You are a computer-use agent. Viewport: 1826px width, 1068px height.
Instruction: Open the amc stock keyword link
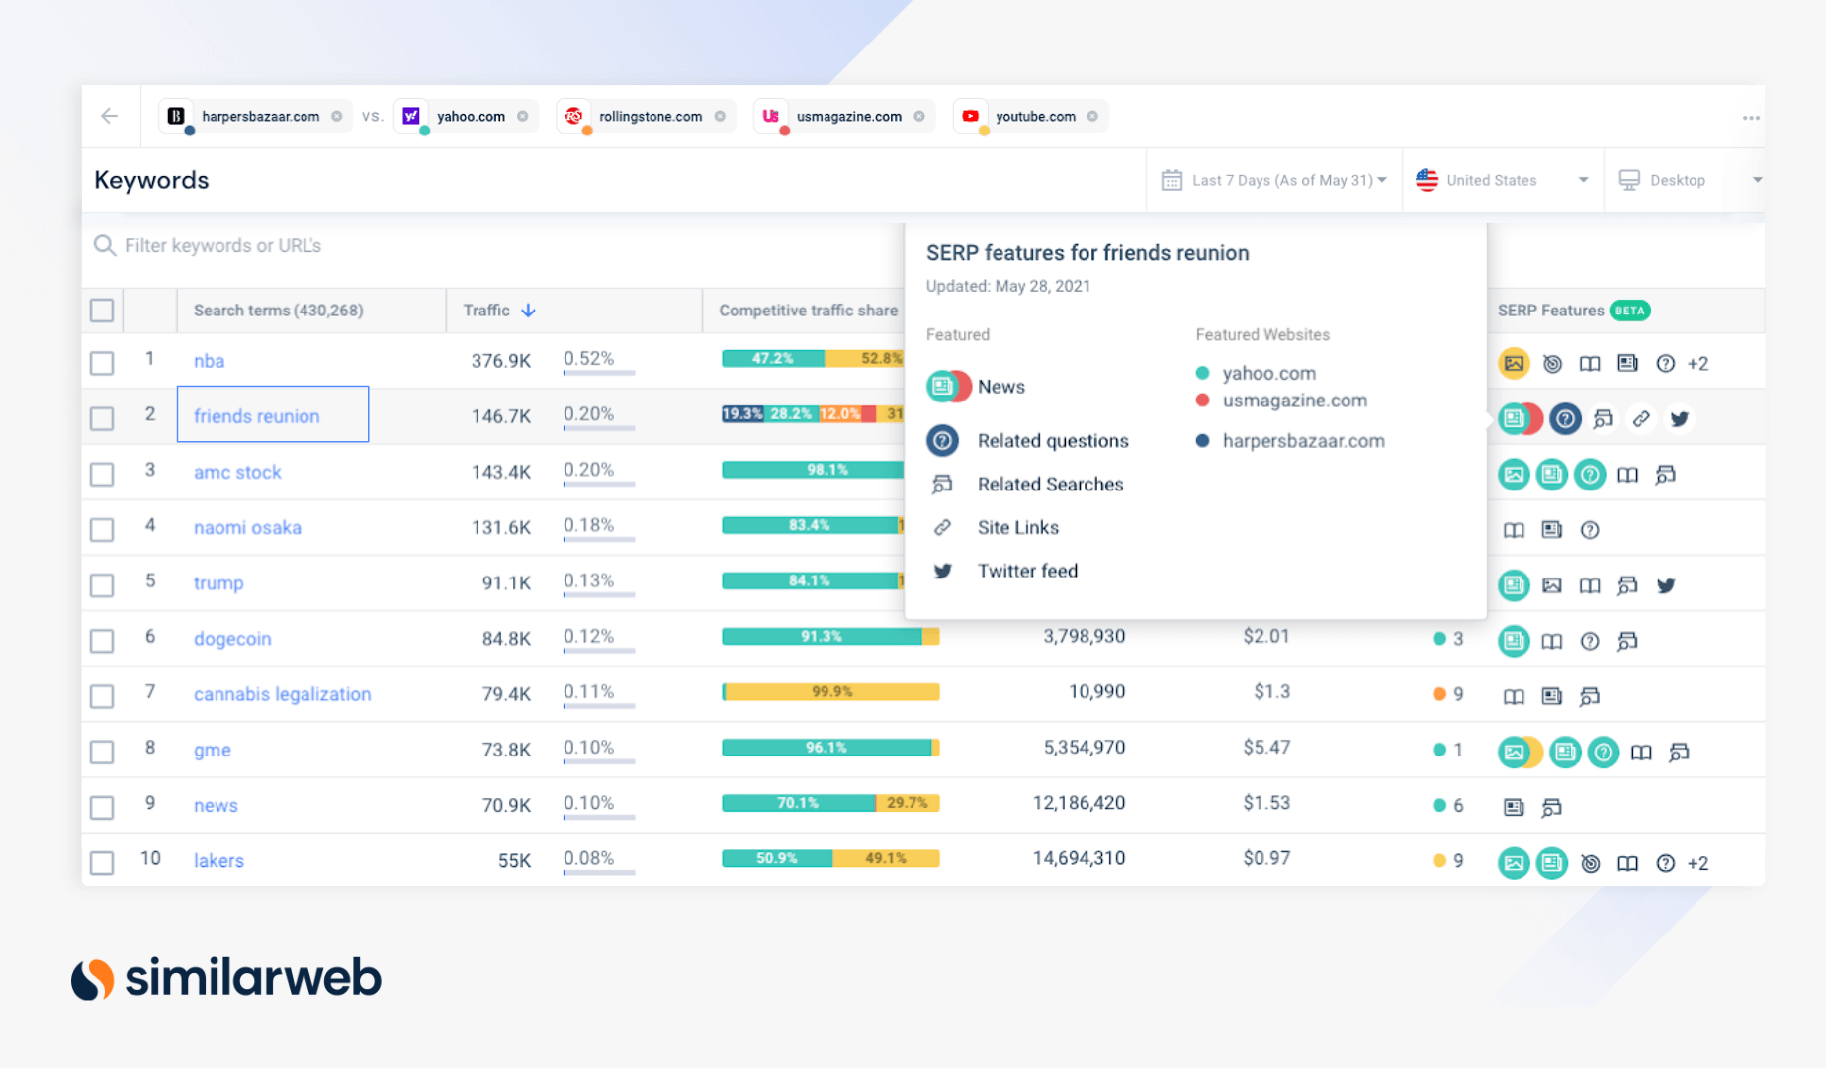pyautogui.click(x=237, y=472)
